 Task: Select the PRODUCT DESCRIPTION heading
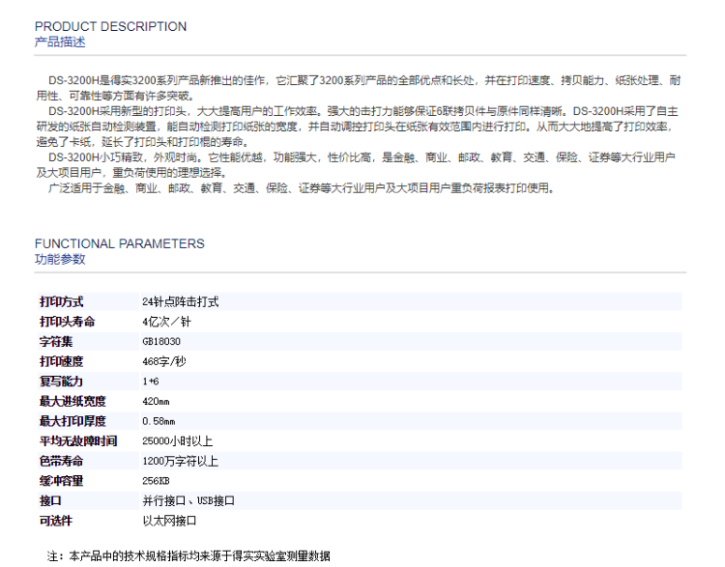[x=110, y=26]
